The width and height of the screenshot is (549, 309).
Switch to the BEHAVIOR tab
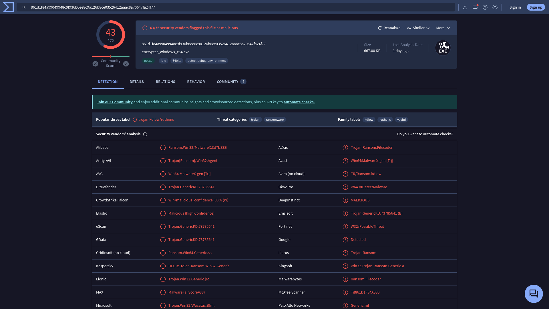coord(196,82)
